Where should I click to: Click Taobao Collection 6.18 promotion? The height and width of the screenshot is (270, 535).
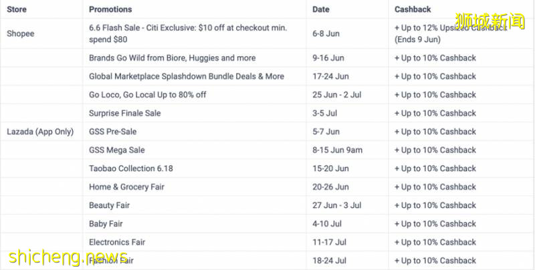(x=130, y=168)
